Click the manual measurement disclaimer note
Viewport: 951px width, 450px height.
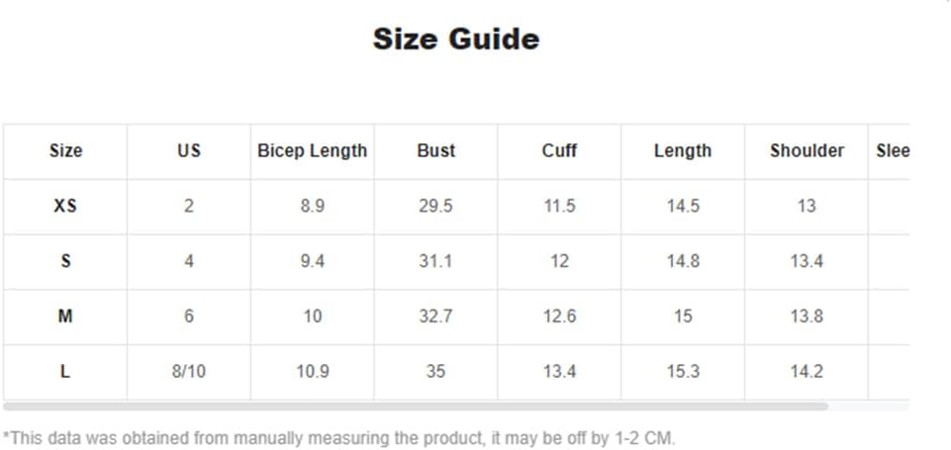[x=339, y=438]
